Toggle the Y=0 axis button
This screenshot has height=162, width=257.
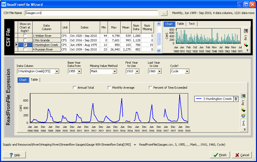point(243,123)
